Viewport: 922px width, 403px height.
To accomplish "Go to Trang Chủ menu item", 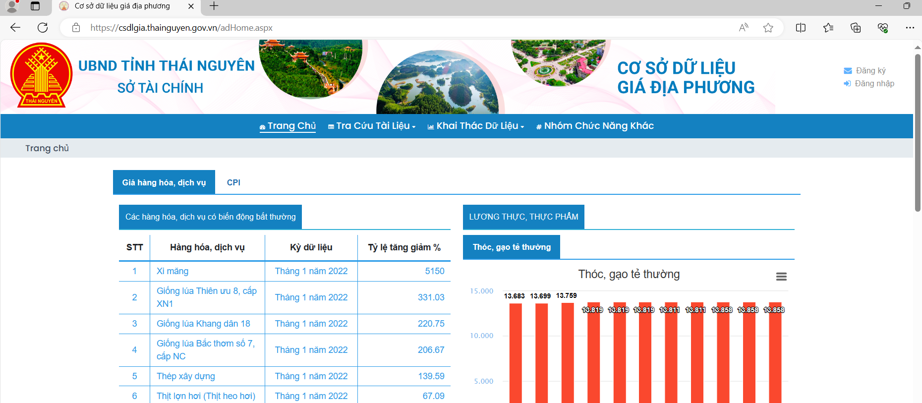I will [x=288, y=126].
